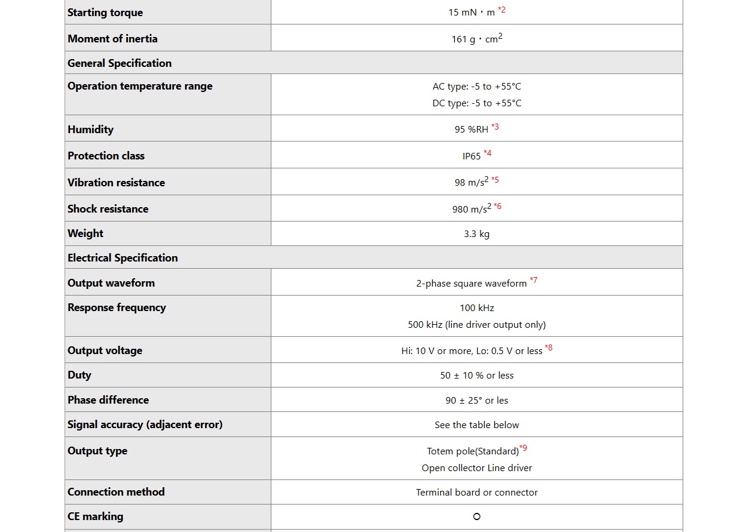This screenshot has width=743, height=532.
Task: Click the '50 ± 10 % or less' duty value
Action: [476, 376]
